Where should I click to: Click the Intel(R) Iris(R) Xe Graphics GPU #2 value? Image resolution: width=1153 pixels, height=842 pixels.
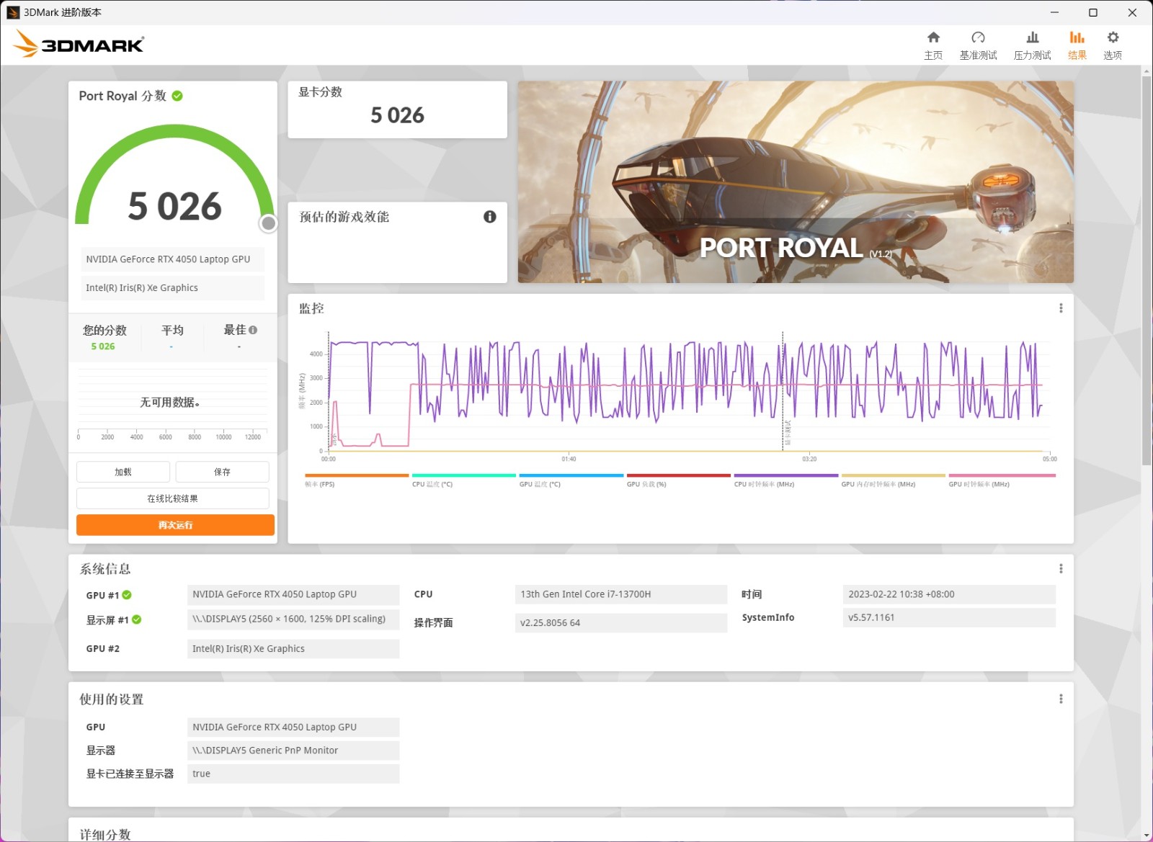293,649
